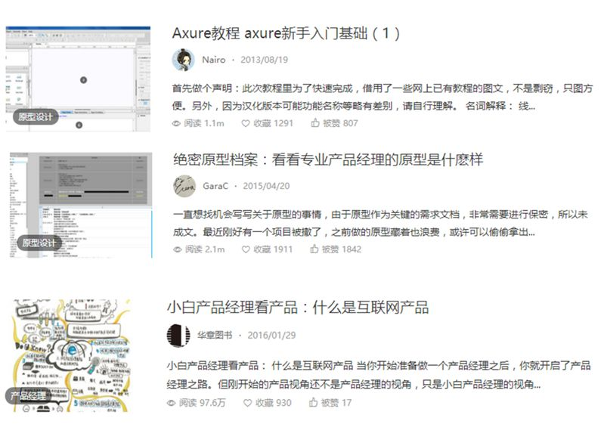Open author Nairo's profile name link

pyautogui.click(x=214, y=60)
